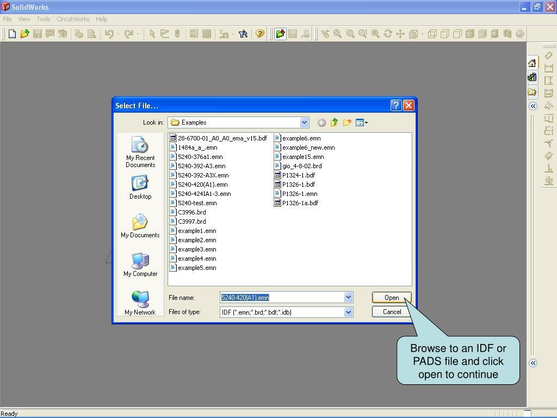This screenshot has height=418, width=557.
Task: Go to My Documents location
Action: click(x=140, y=226)
